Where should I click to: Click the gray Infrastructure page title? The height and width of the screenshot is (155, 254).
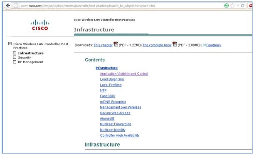pos(94,30)
